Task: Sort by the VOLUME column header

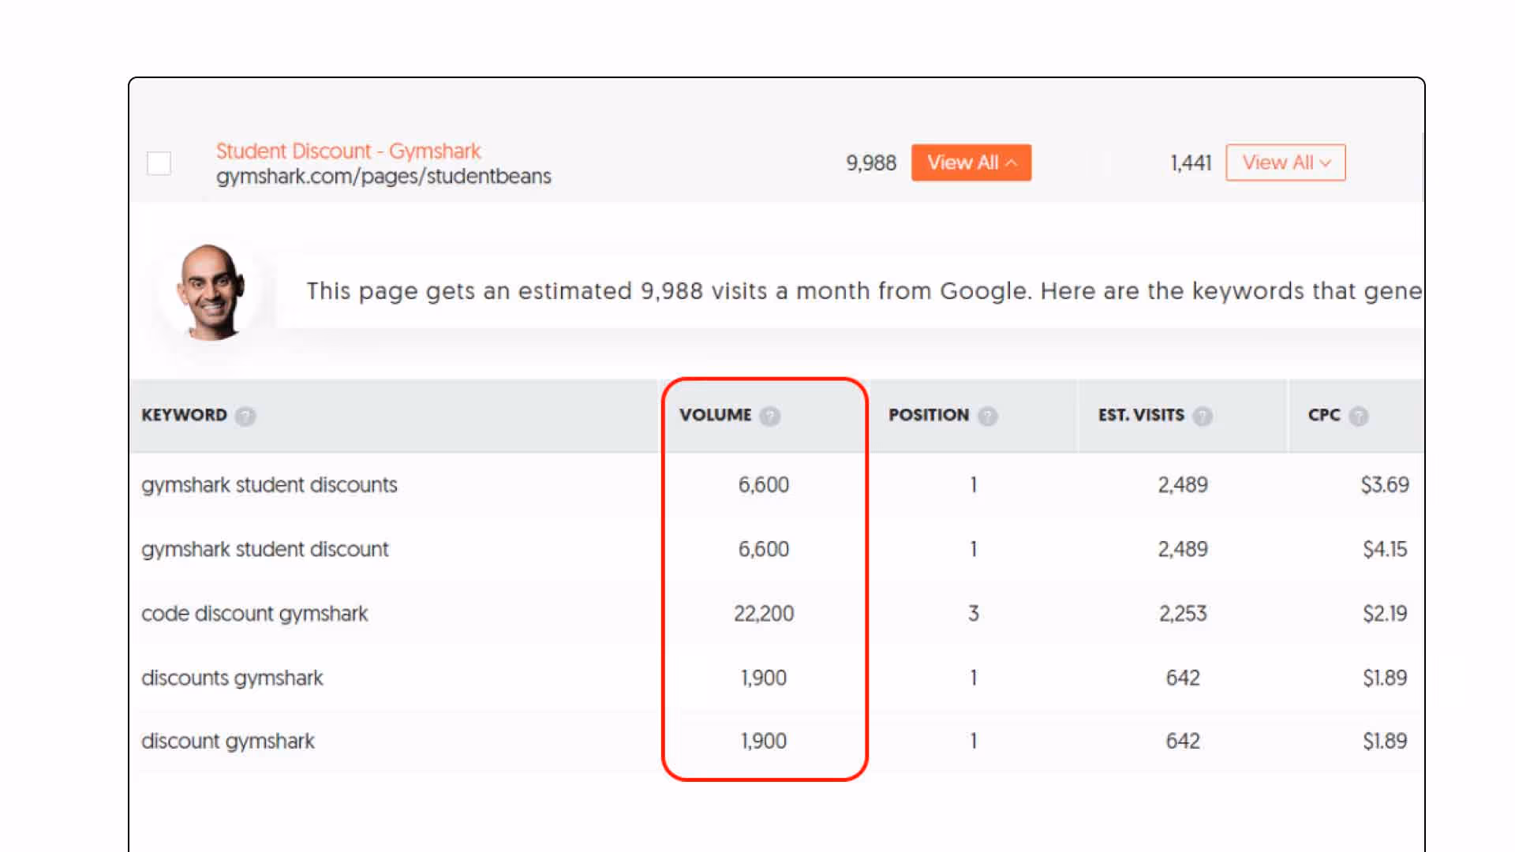Action: 715,415
